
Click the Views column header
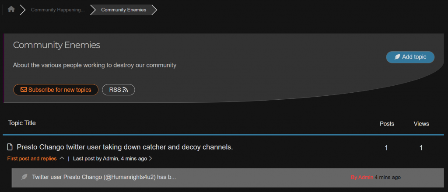tap(421, 124)
